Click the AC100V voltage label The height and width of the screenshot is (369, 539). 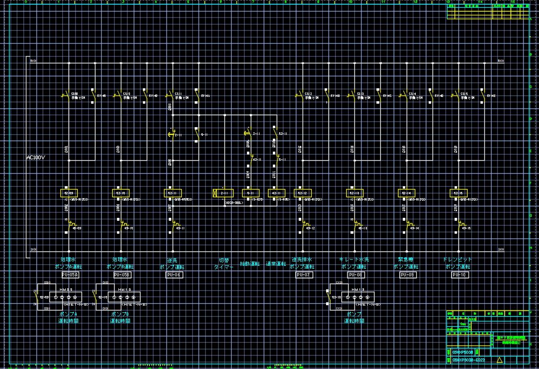tap(35, 157)
